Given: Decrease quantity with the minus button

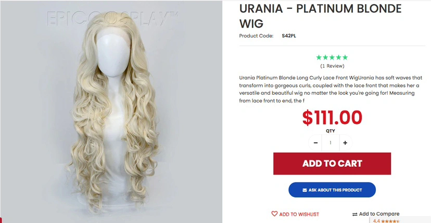Looking at the screenshot, I should tap(315, 143).
